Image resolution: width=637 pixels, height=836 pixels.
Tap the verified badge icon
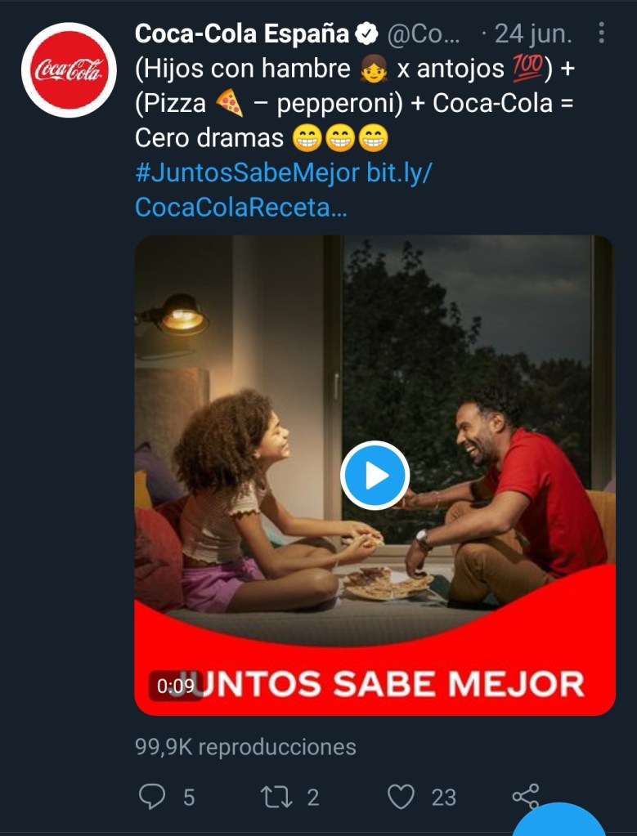pyautogui.click(x=366, y=34)
